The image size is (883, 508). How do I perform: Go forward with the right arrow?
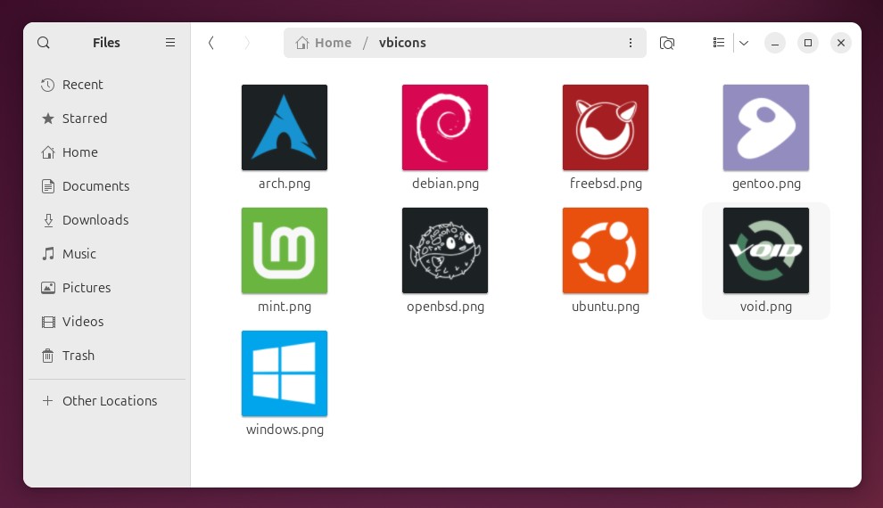[x=247, y=43]
